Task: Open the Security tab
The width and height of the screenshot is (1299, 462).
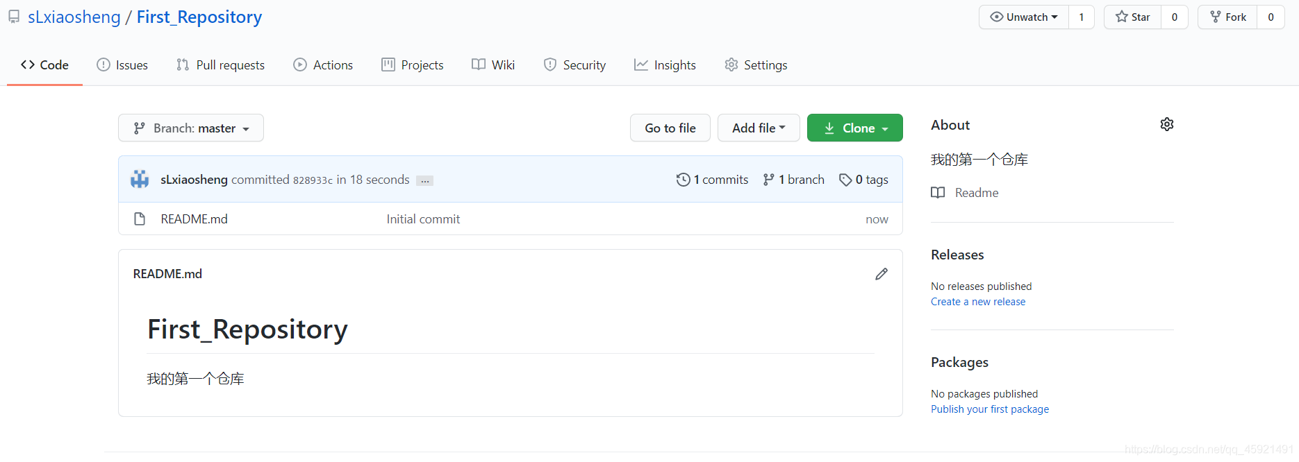Action: [x=574, y=65]
